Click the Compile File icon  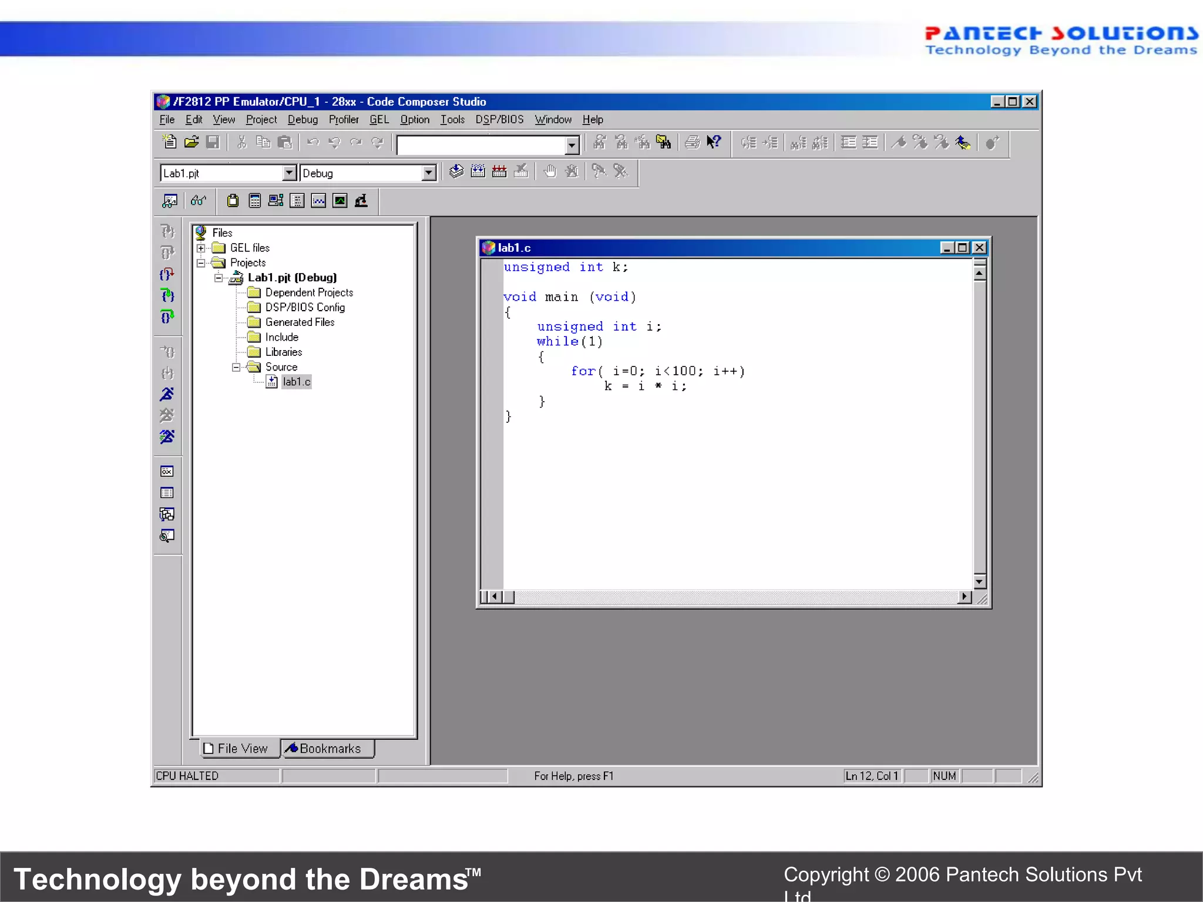tap(456, 171)
